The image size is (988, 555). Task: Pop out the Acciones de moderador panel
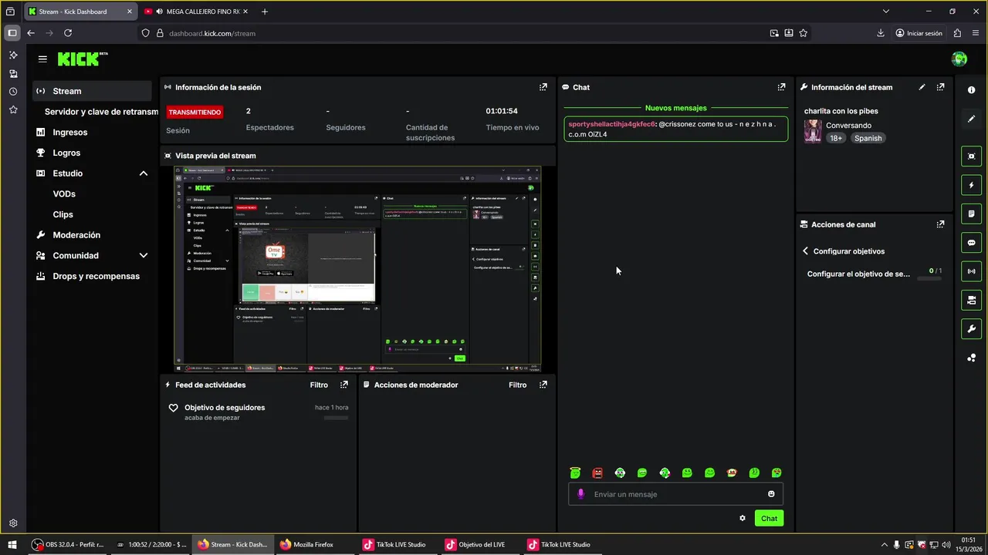(x=543, y=385)
